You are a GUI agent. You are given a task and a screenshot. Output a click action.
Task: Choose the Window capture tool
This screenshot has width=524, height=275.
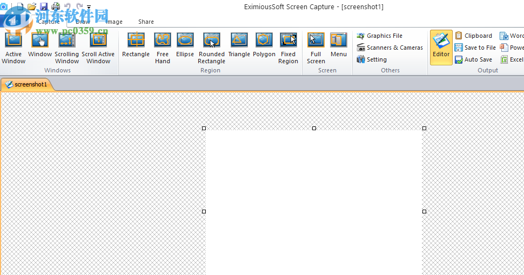point(40,45)
